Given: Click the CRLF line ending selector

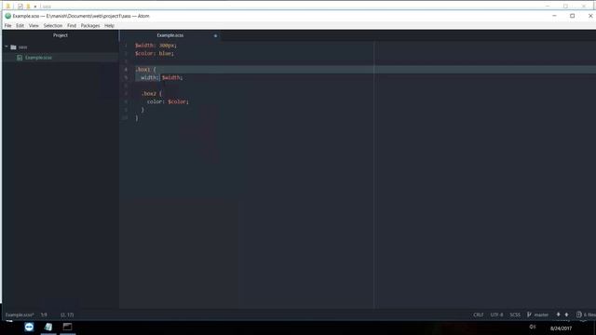Looking at the screenshot, I should coord(479,315).
